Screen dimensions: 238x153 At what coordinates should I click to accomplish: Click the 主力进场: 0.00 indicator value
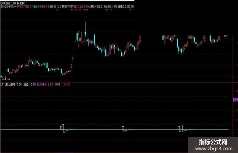(x=14, y=84)
